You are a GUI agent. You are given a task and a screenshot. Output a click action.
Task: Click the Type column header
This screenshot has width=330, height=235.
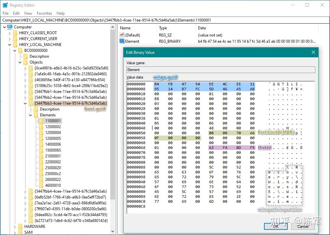[x=163, y=28]
